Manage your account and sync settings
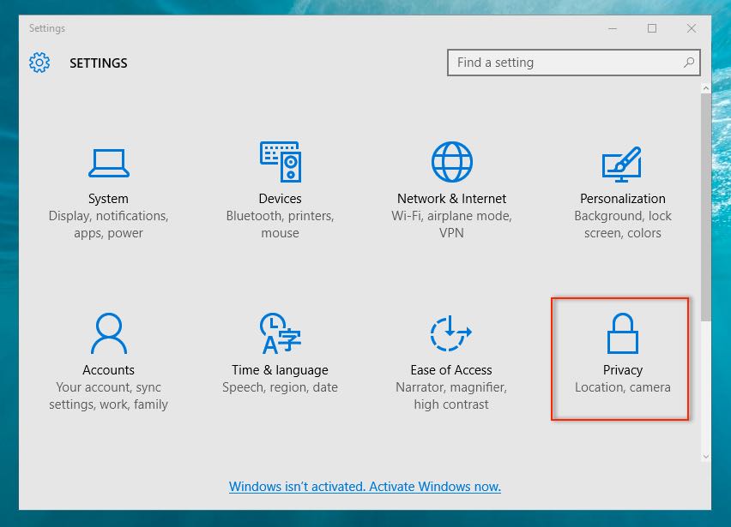Screen dimensions: 731x527 pyautogui.click(x=108, y=395)
